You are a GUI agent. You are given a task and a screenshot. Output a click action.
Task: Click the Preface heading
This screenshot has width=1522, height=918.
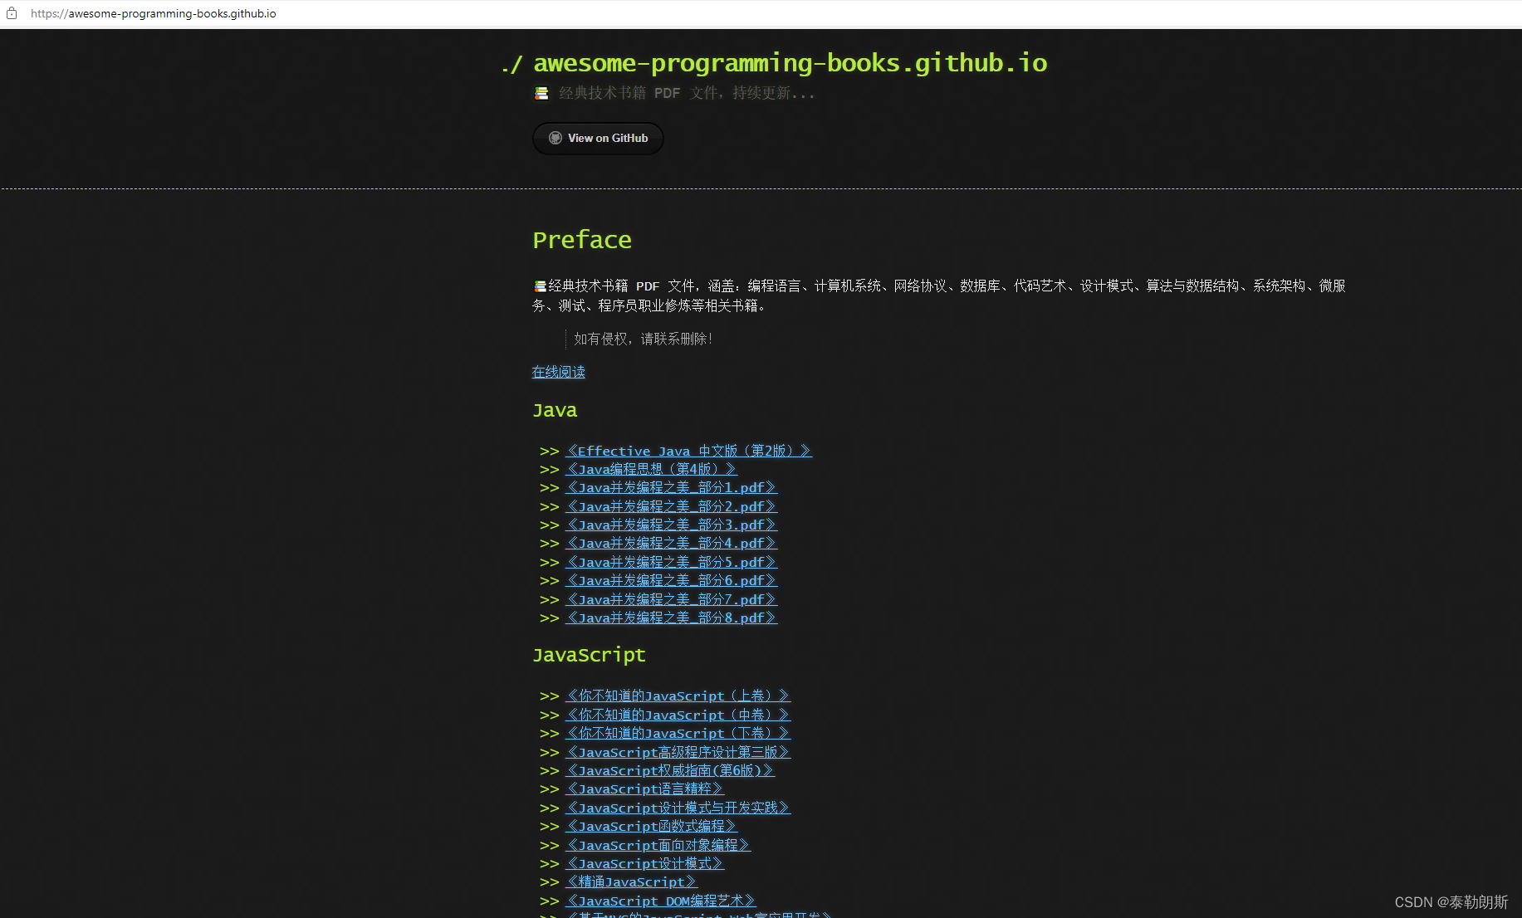(582, 240)
